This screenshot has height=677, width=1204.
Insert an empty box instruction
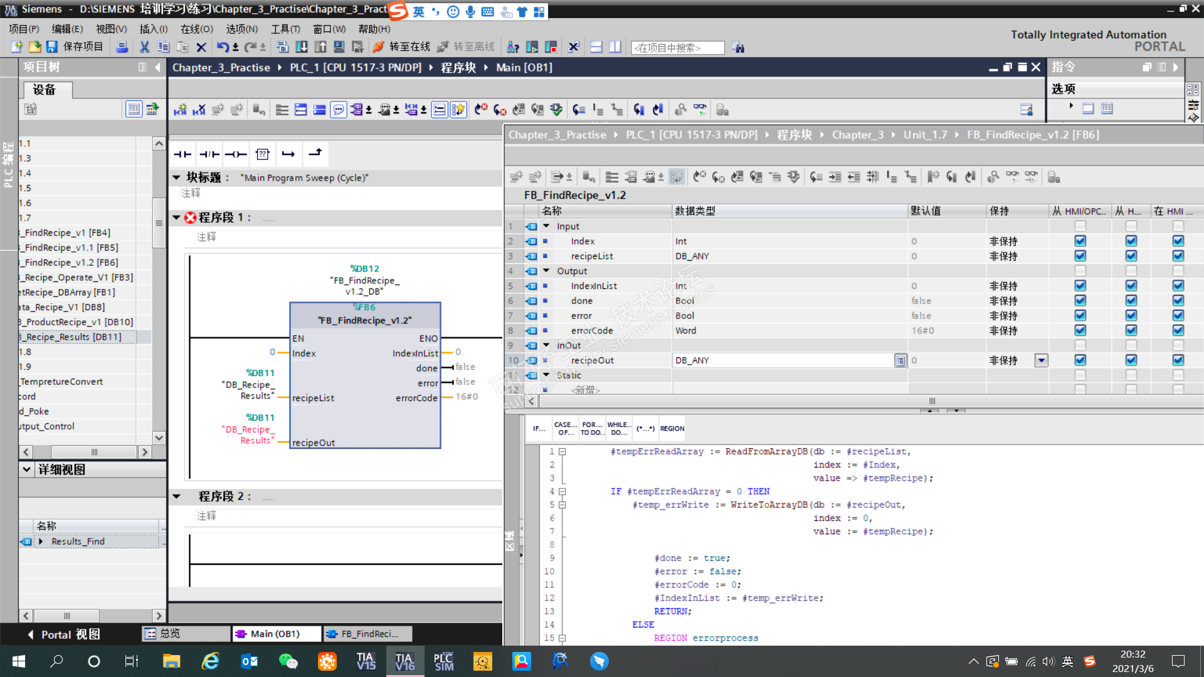pos(262,154)
